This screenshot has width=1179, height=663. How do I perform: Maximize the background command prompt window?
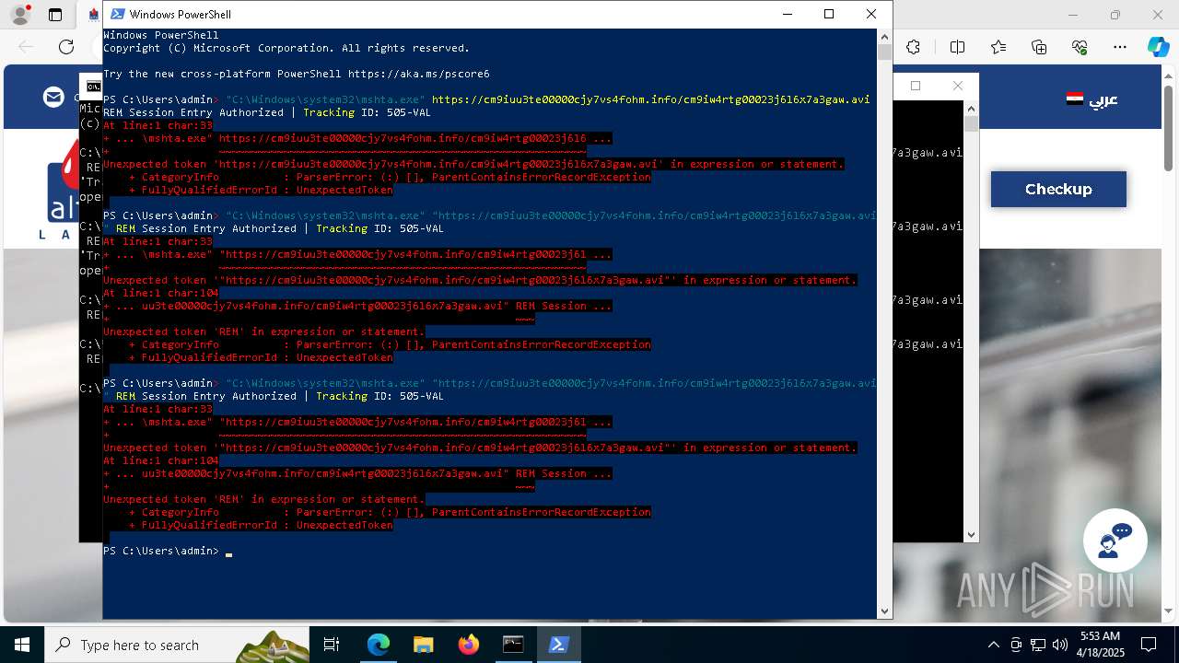pos(916,86)
